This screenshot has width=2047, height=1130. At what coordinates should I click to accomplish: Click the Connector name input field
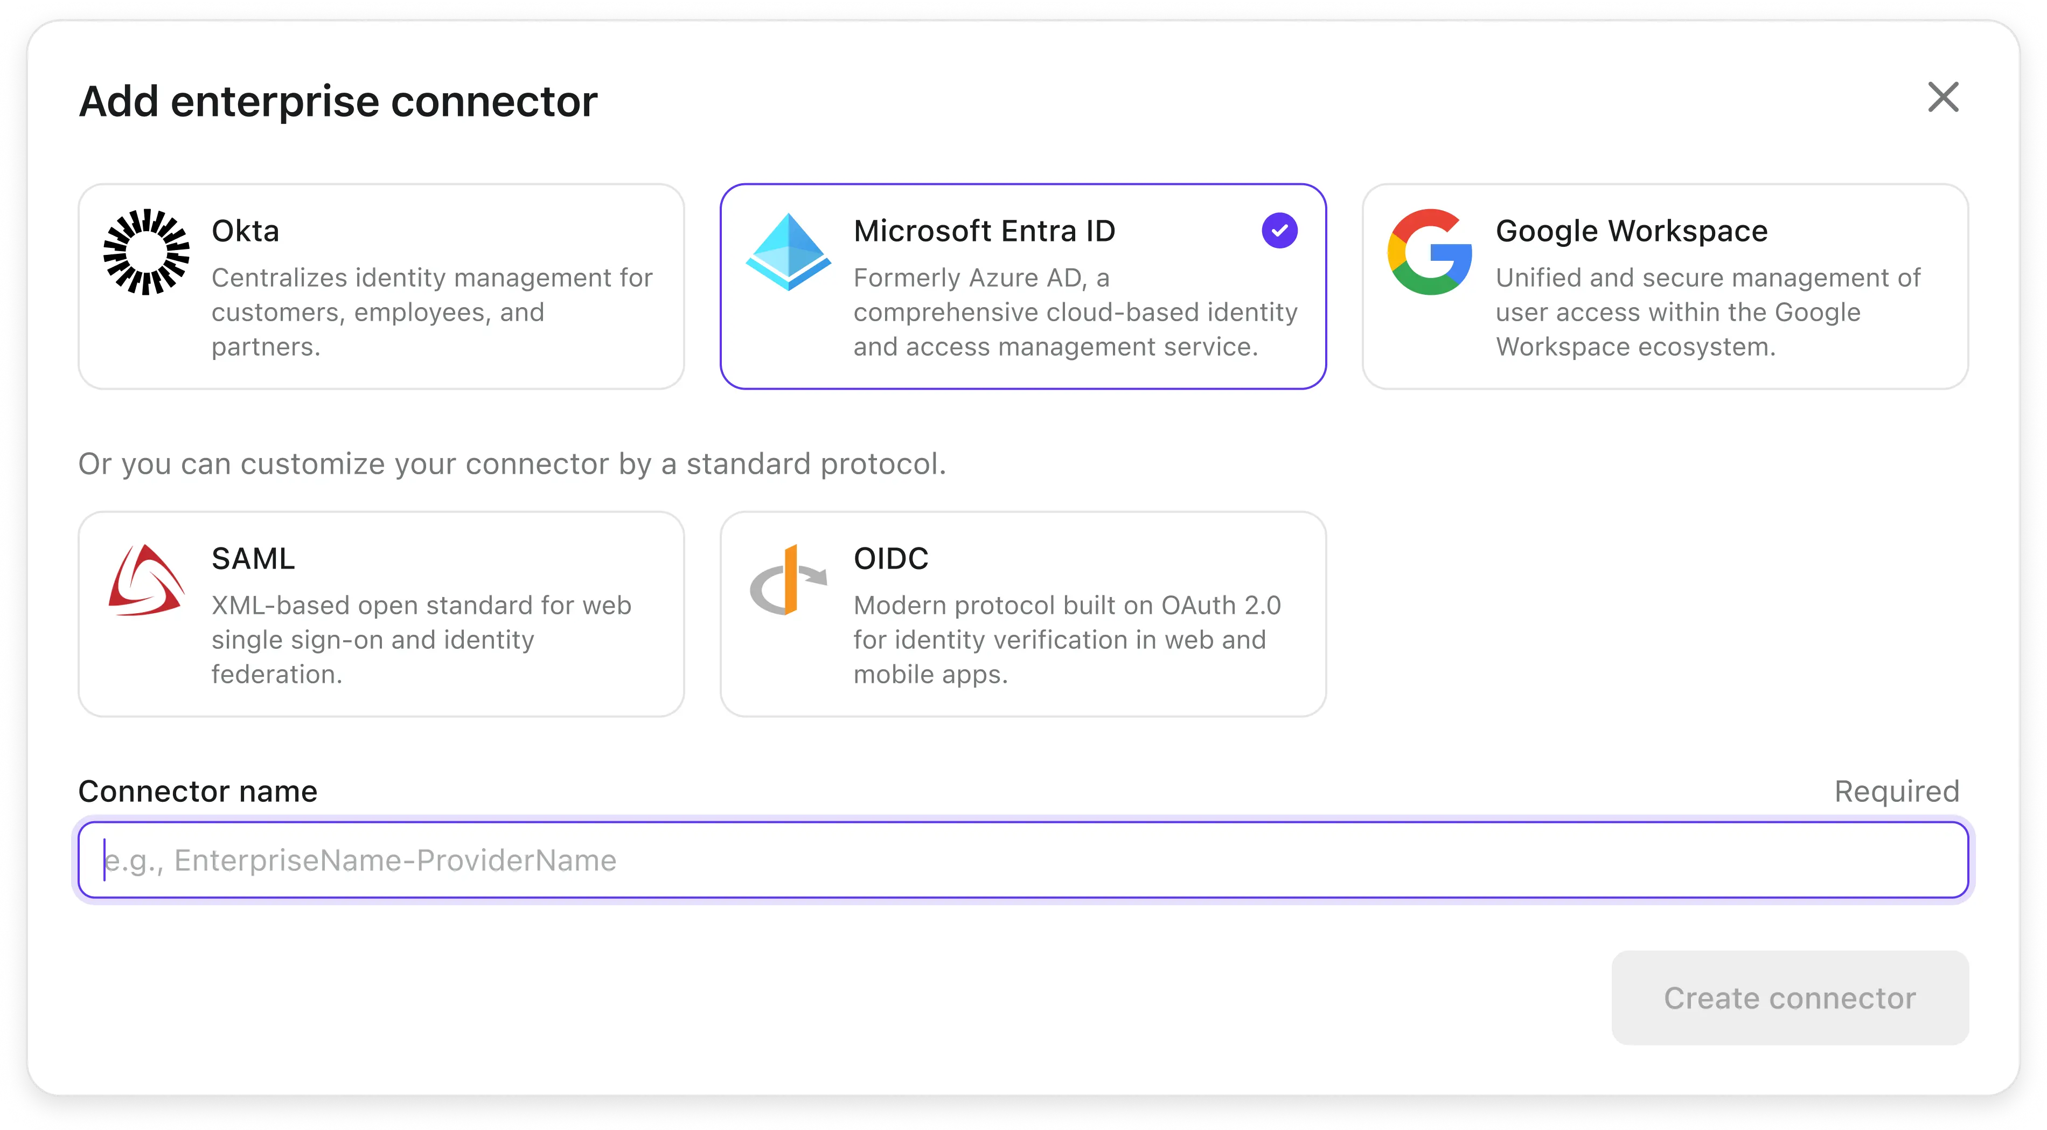(1023, 860)
